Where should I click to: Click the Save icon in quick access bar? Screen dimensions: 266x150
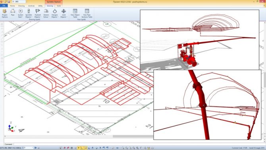(x=9, y=2)
